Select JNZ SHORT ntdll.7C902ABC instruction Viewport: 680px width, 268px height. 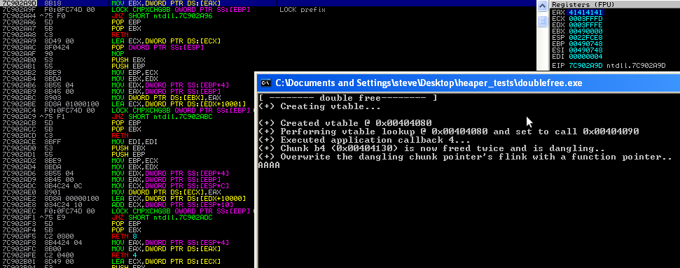(162, 116)
